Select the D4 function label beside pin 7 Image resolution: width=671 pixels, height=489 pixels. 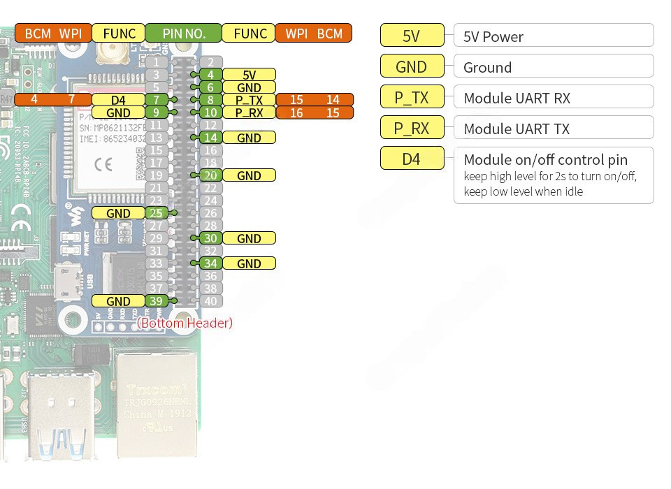[x=118, y=100]
